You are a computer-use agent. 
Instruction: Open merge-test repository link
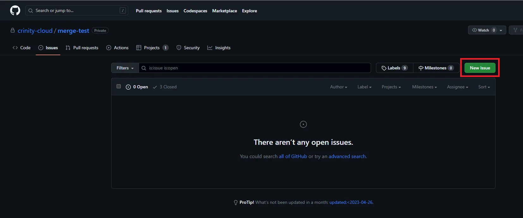(x=73, y=31)
